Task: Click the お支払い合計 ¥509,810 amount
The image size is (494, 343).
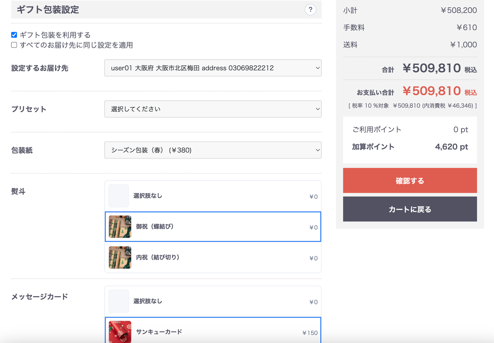Action: [432, 91]
